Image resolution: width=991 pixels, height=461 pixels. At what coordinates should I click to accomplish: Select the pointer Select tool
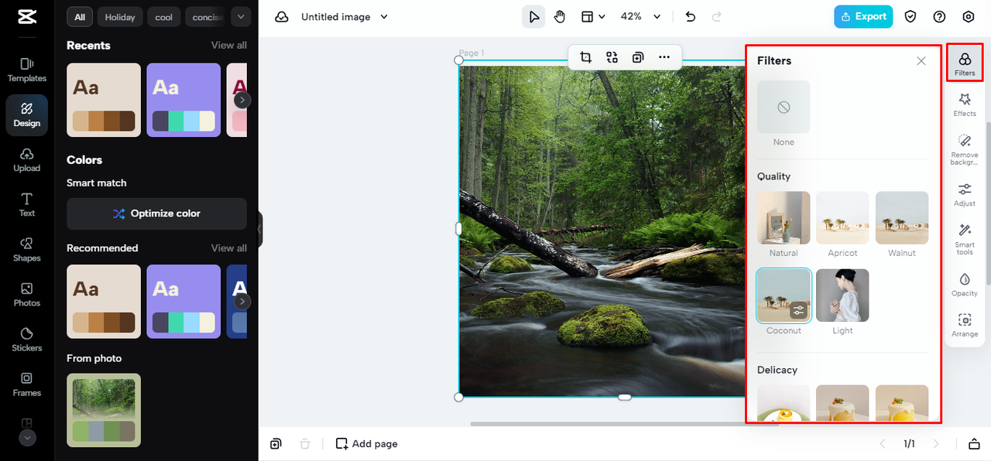pyautogui.click(x=533, y=17)
